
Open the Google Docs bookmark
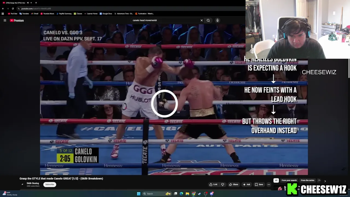(106, 14)
